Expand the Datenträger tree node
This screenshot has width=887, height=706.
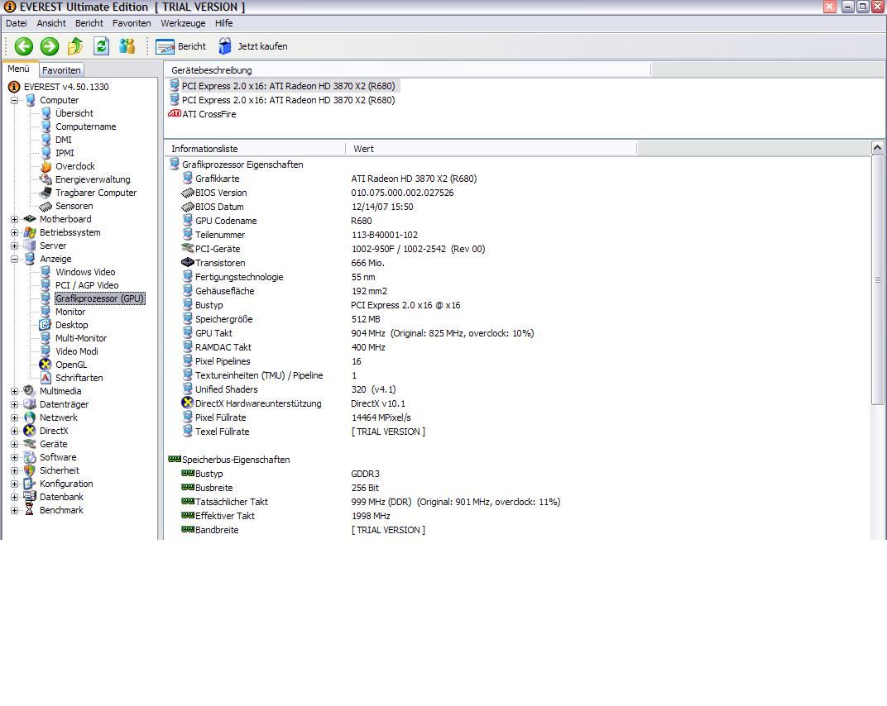coord(15,405)
